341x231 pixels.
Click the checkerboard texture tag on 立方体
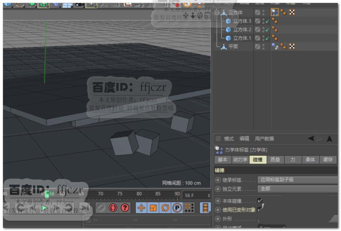click(292, 12)
